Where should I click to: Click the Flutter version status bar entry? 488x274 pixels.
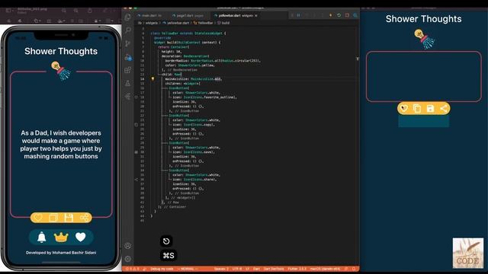click(x=297, y=269)
